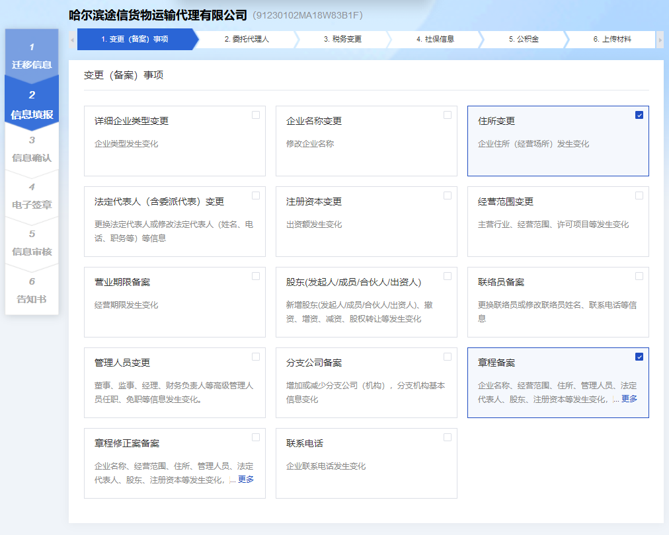The height and width of the screenshot is (535, 669).
Task: Check the 管理人员变更 checkbox
Action: 256,357
